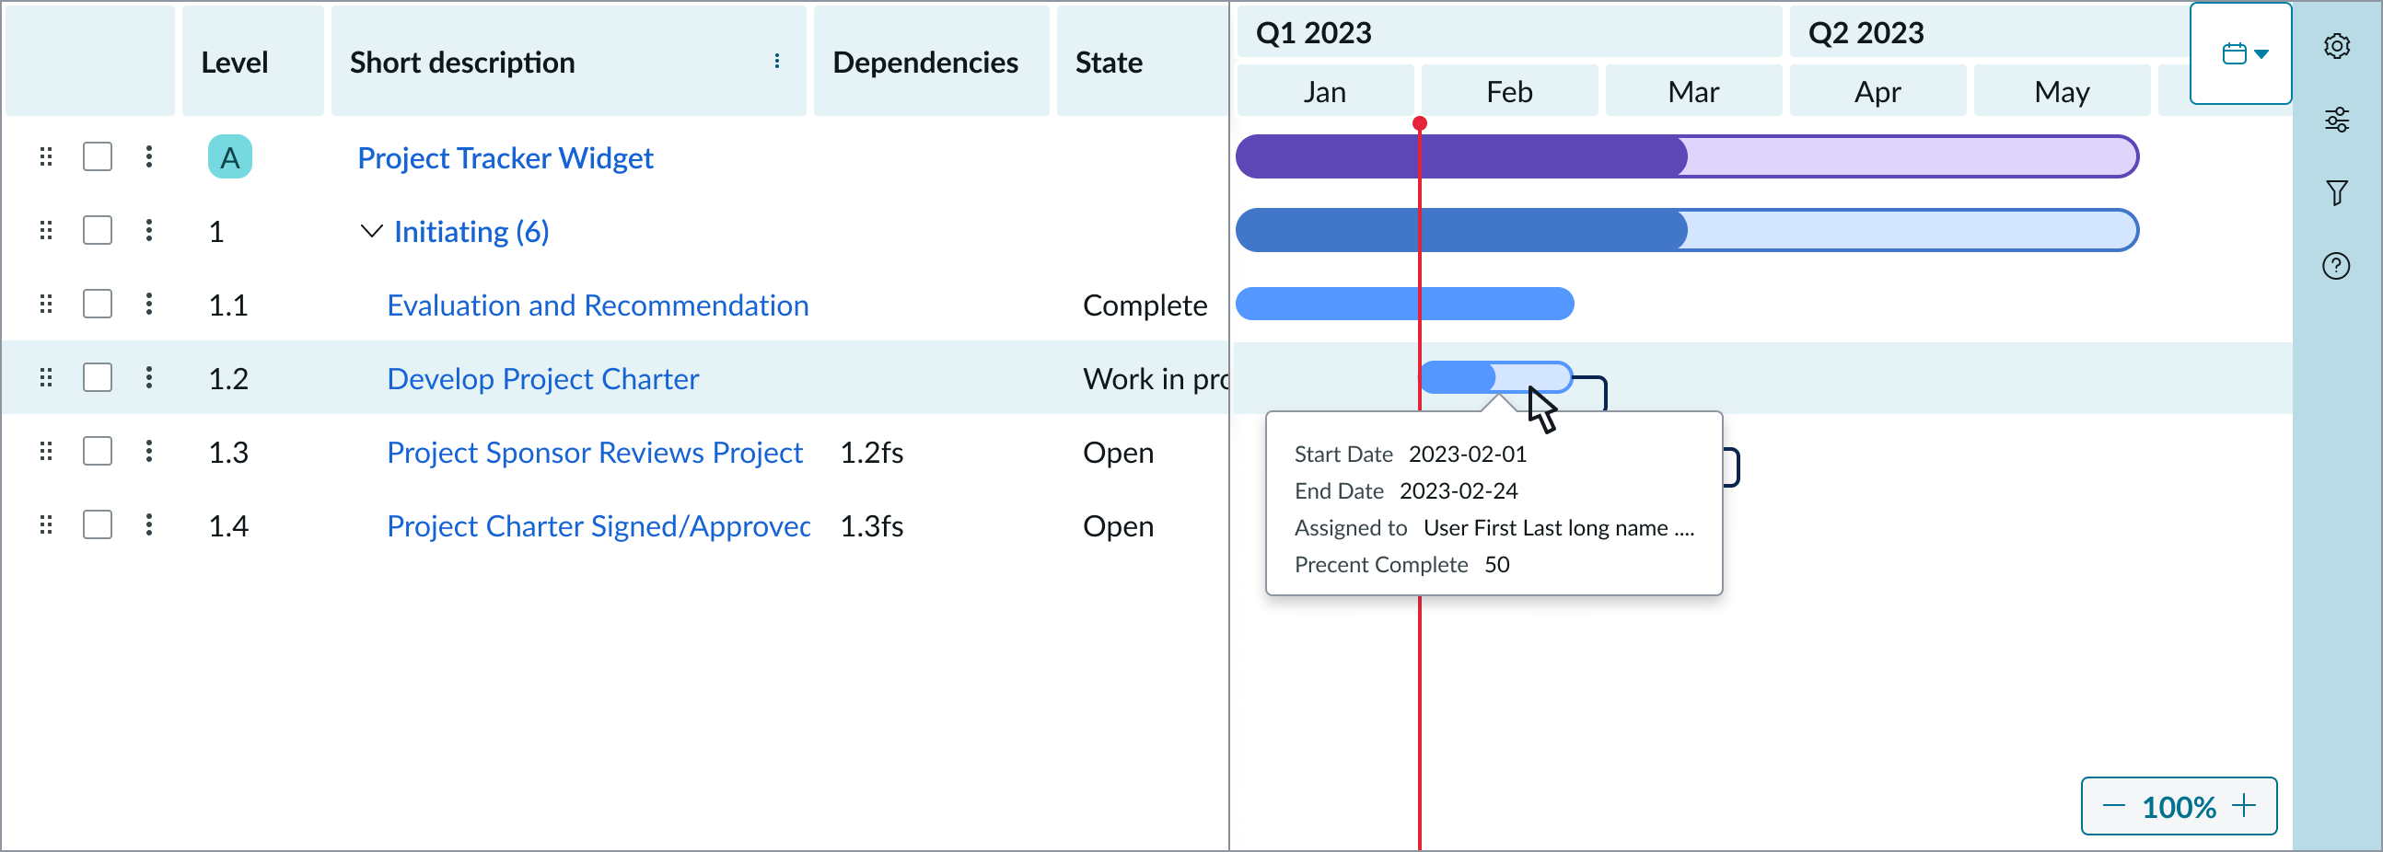Image resolution: width=2383 pixels, height=852 pixels.
Task: Open row actions menu for Project Tracker Widget
Action: (149, 157)
